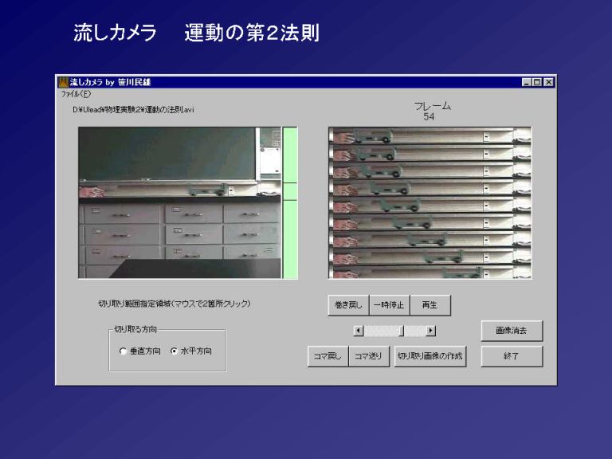The height and width of the screenshot is (459, 612).
Task: Click the コマ戻し frame-back button
Action: pos(328,356)
